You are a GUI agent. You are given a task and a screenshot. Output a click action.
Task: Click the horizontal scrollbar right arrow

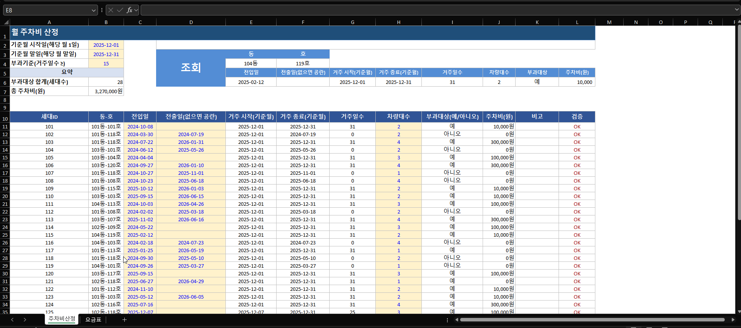[x=732, y=320]
